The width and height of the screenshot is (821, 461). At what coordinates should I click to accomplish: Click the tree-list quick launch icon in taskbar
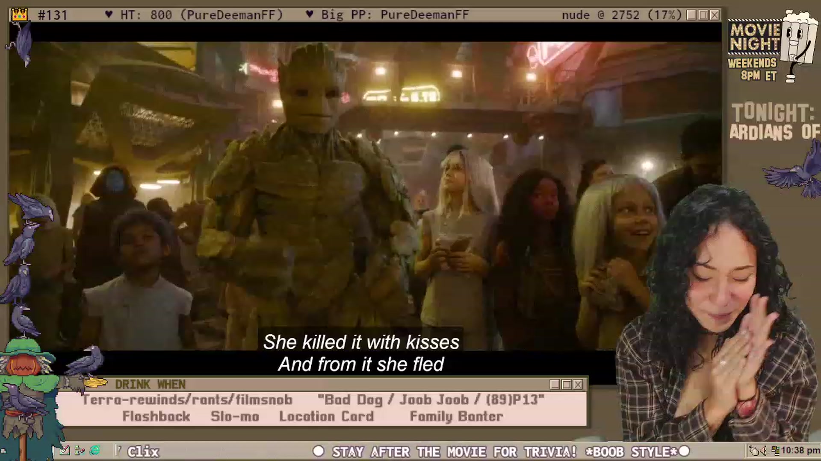click(x=80, y=450)
